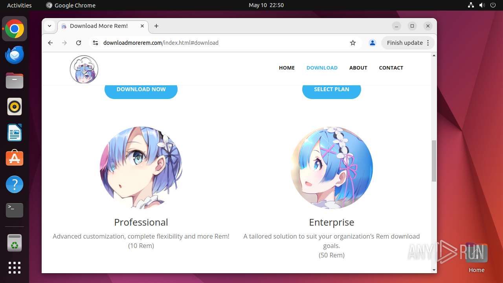Open Ubuntu Software from the dock
The height and width of the screenshot is (283, 503).
coord(15,158)
